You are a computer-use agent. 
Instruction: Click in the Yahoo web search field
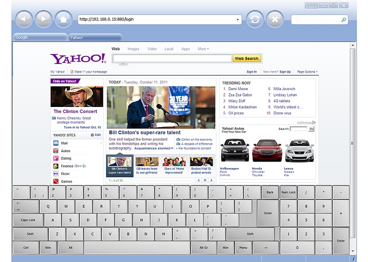tap(172, 58)
